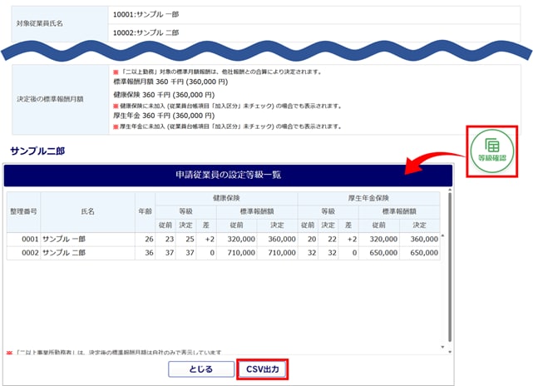Click age value 36 cell
Image resolution: width=533 pixels, height=386 pixels.
(x=146, y=253)
